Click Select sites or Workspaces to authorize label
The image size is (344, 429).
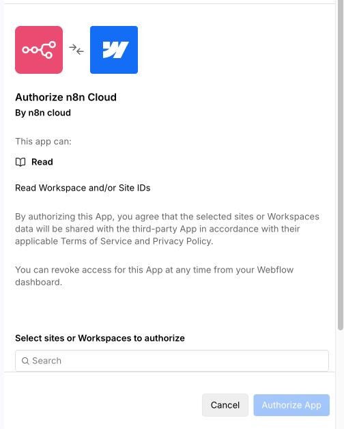[100, 338]
